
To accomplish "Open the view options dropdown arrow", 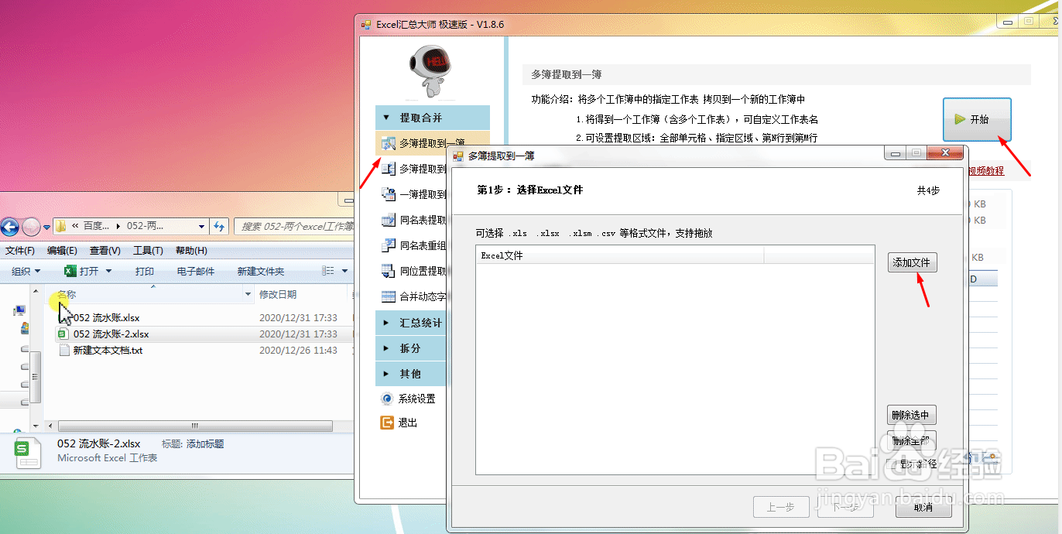I will tap(344, 271).
